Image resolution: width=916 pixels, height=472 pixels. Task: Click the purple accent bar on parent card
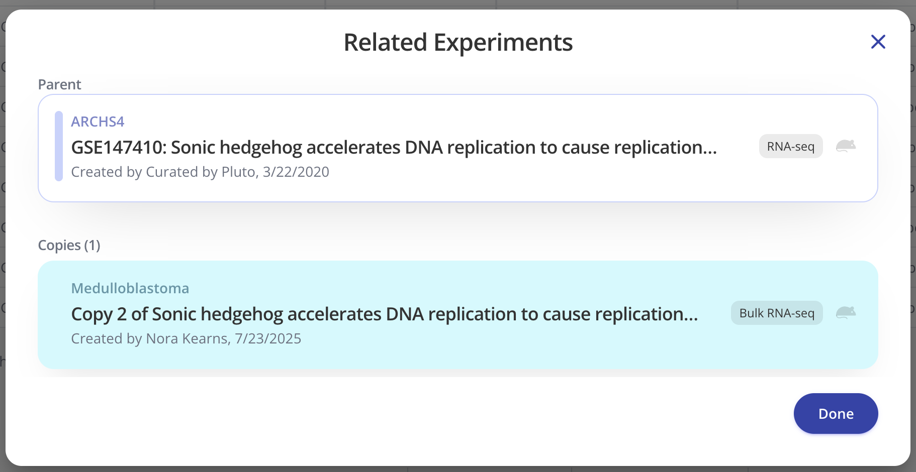(59, 146)
